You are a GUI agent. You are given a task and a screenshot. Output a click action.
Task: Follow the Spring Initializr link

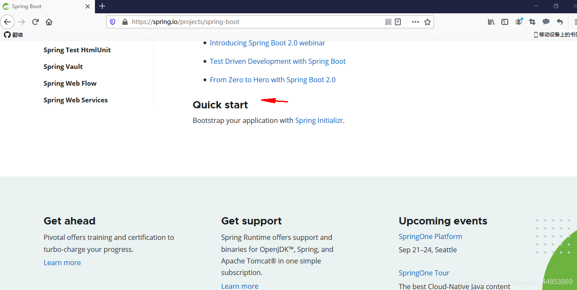(319, 120)
